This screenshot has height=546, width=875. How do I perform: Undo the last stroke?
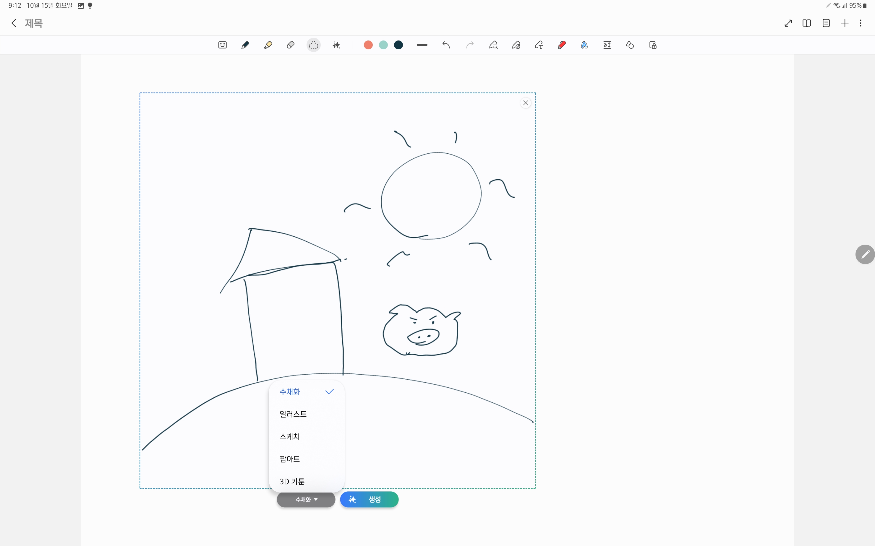446,45
